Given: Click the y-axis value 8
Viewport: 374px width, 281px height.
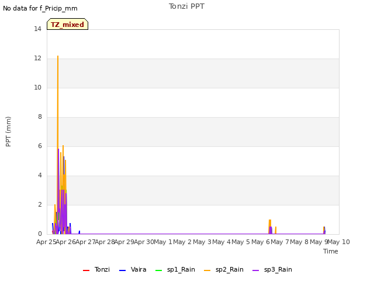Looking at the screenshot, I should coord(40,117).
